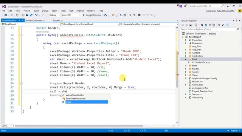The image size is (242, 136).
Task: Open the Build menu
Action: pyautogui.click(x=36, y=11)
